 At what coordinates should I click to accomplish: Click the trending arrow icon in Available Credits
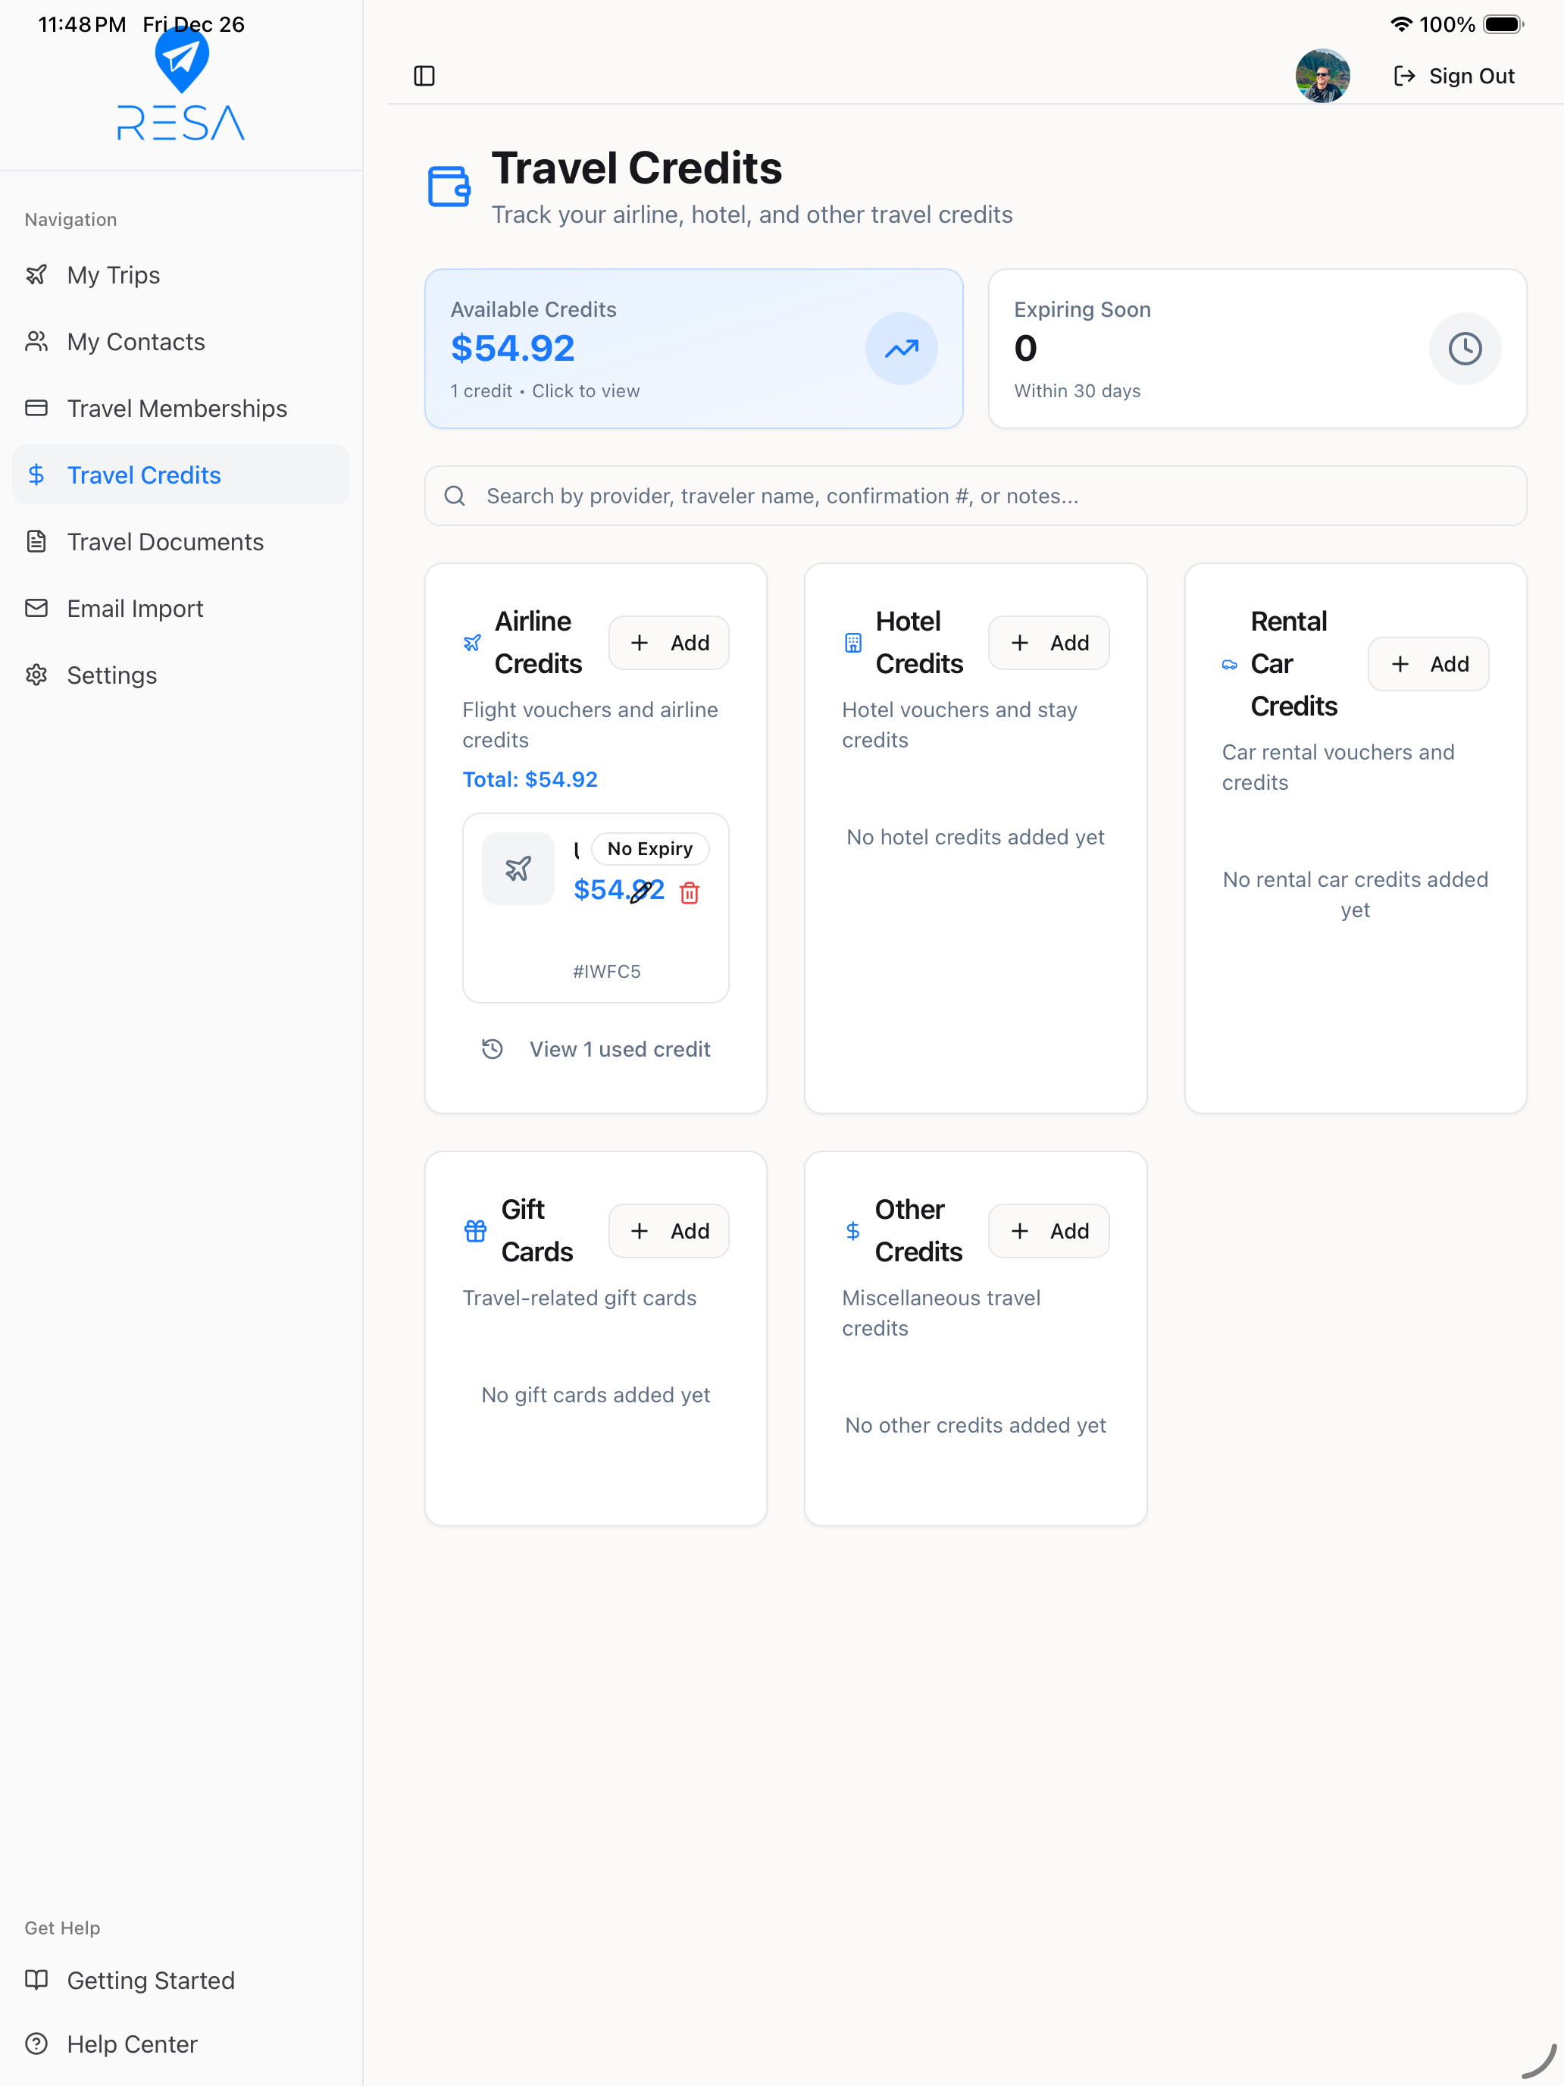[x=901, y=349]
